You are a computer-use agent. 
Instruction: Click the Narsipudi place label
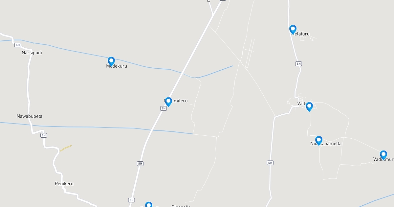point(32,53)
